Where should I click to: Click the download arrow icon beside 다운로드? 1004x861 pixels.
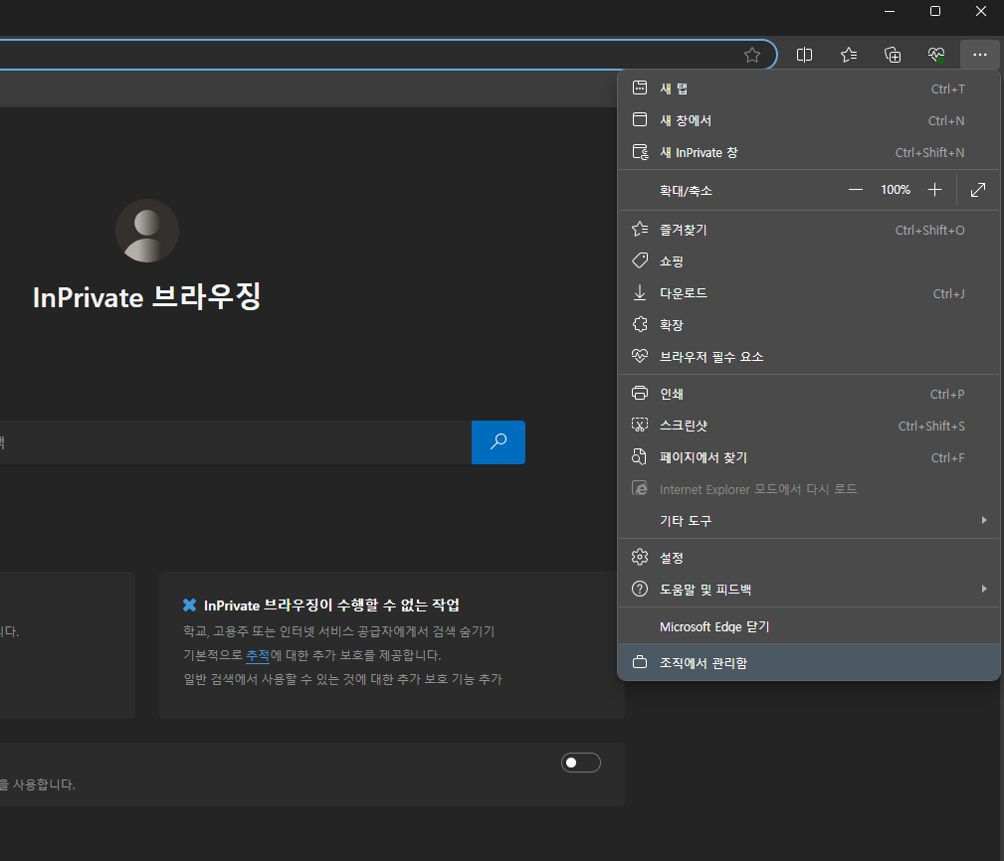tap(640, 293)
